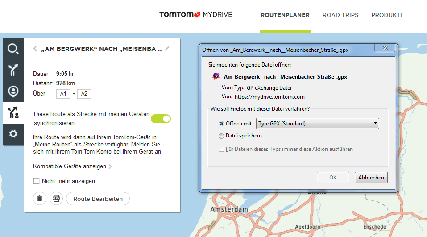The width and height of the screenshot is (427, 237).
Task: Go back with the left chevron
Action: point(35,49)
